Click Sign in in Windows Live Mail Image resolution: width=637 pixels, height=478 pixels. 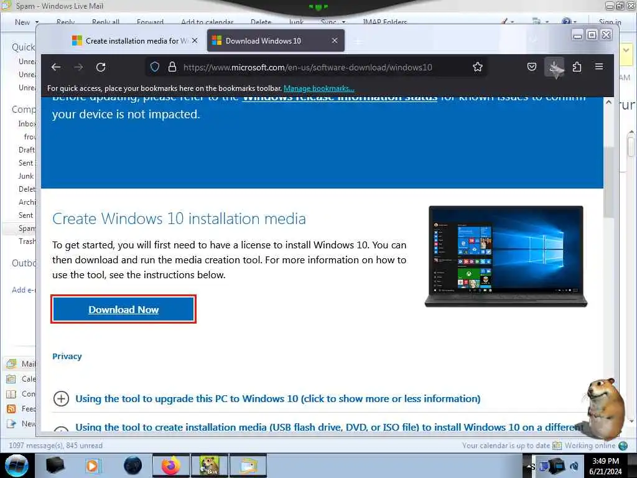pos(610,22)
